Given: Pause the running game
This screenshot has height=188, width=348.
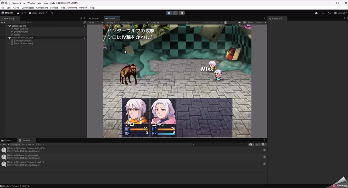Looking at the screenshot, I should tap(175, 13).
